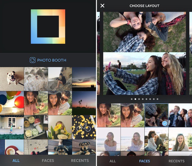Pick the coffee cup on red saucer photo
This screenshot has height=166, width=192.
coord(12,147)
